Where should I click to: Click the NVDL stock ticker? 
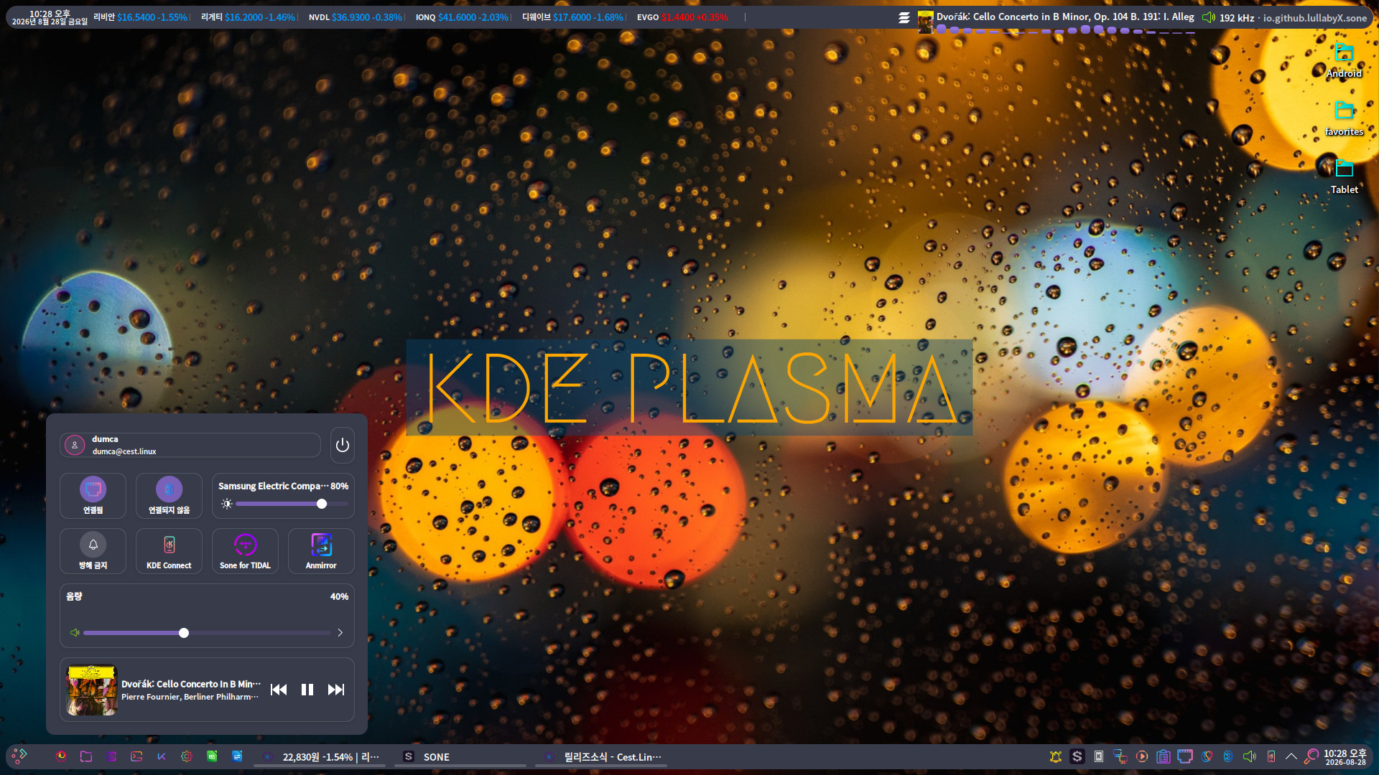[355, 17]
